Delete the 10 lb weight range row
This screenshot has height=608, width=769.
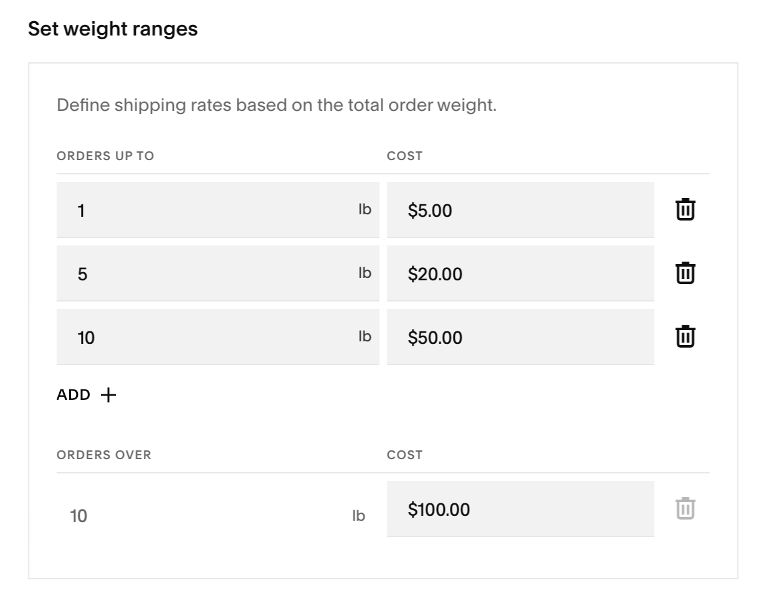point(685,337)
